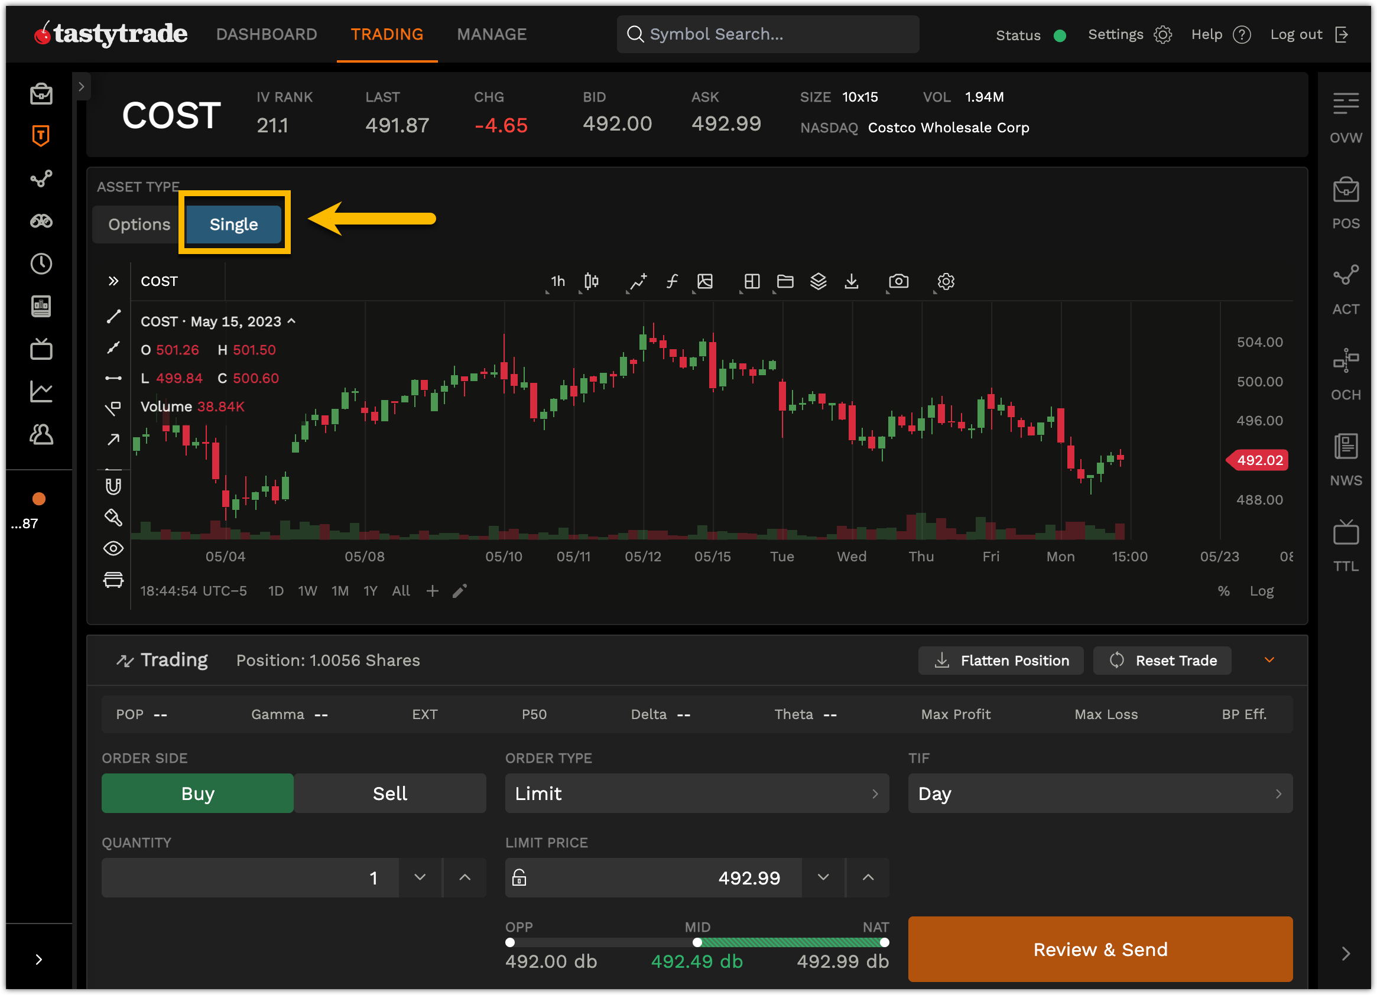Select the magnet snap drawing tool
Viewport: 1377px width, 995px height.
(x=113, y=486)
